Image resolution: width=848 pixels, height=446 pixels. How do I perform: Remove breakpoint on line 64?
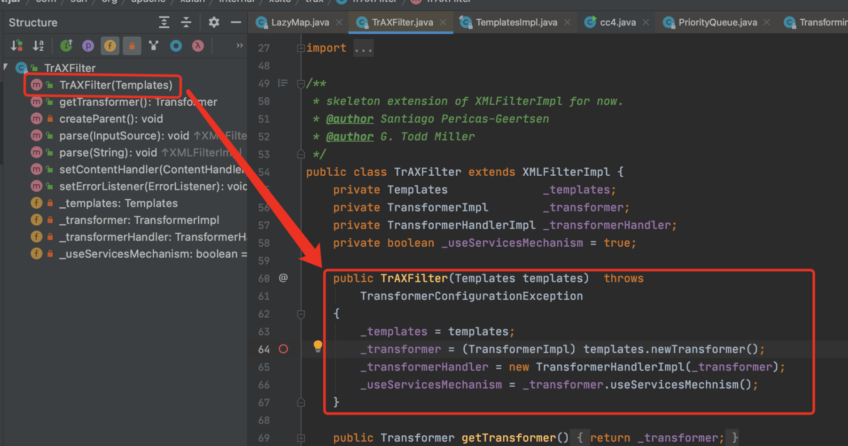pos(283,349)
